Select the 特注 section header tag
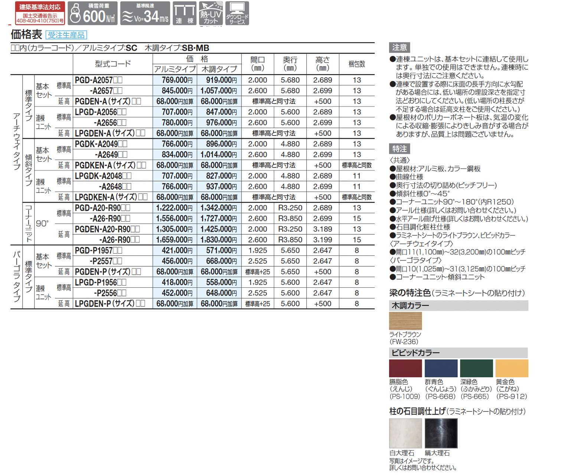The height and width of the screenshot is (476, 571). (399, 149)
